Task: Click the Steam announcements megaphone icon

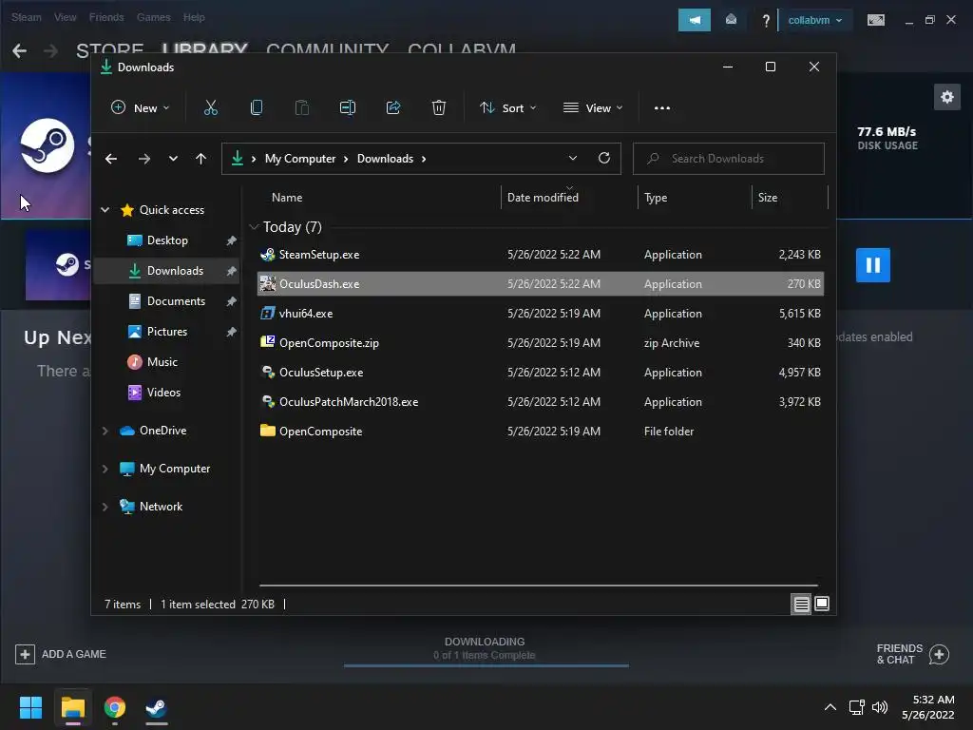Action: pyautogui.click(x=695, y=20)
